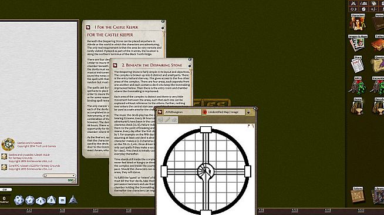Click the 'For the Castle Keeper' title text
Screen dimensions: 384x215
point(116,27)
